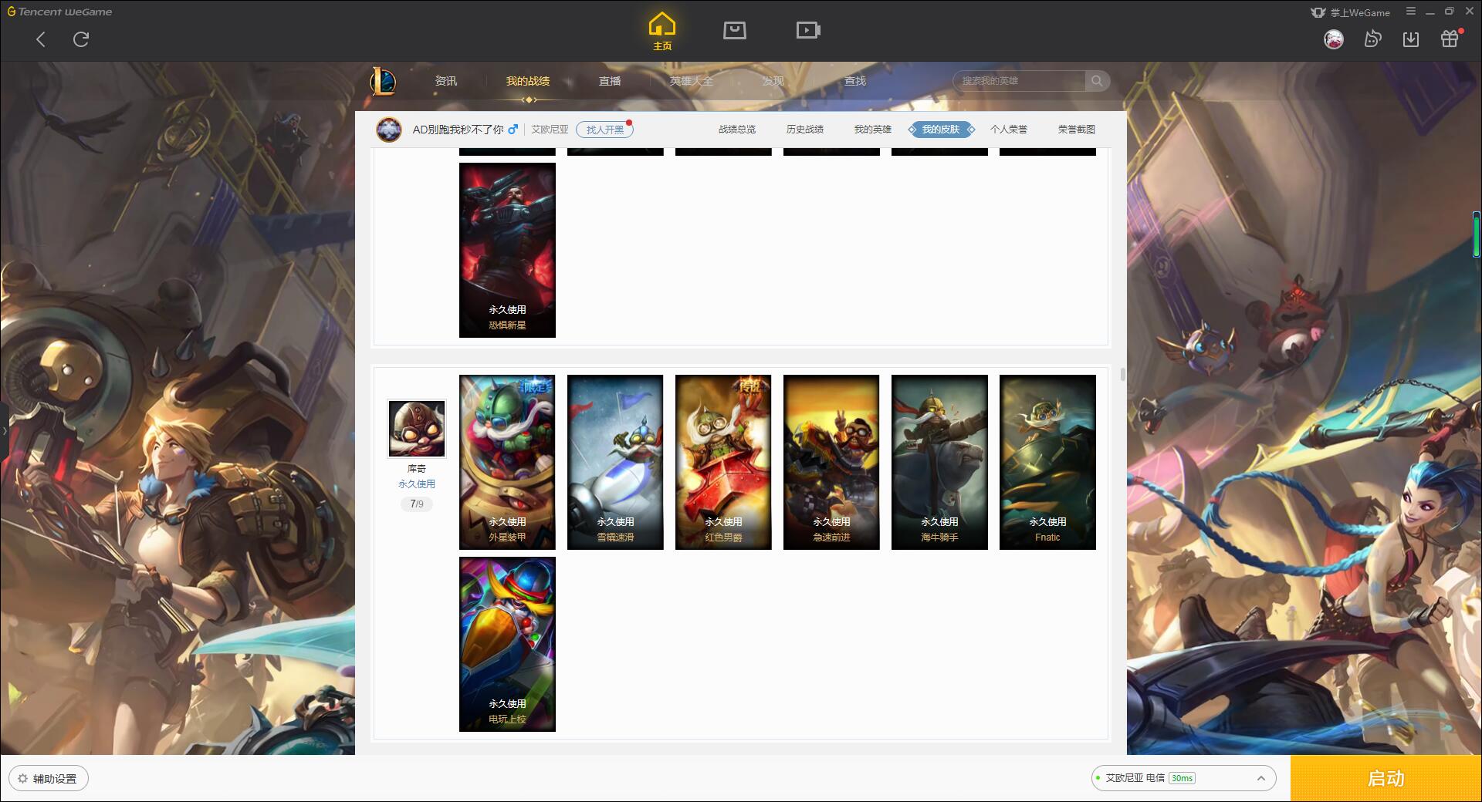The width and height of the screenshot is (1482, 802).
Task: Open the 红色男爵 skin card
Action: [723, 462]
